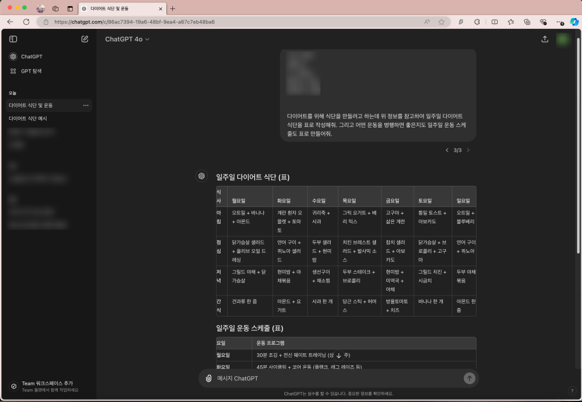Click the 오늘 section label in sidebar
Viewport: 582px width, 402px height.
coord(13,93)
